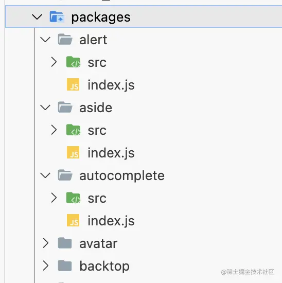
Task: Select index.js under the autocomplete folder
Action: [x=111, y=221]
